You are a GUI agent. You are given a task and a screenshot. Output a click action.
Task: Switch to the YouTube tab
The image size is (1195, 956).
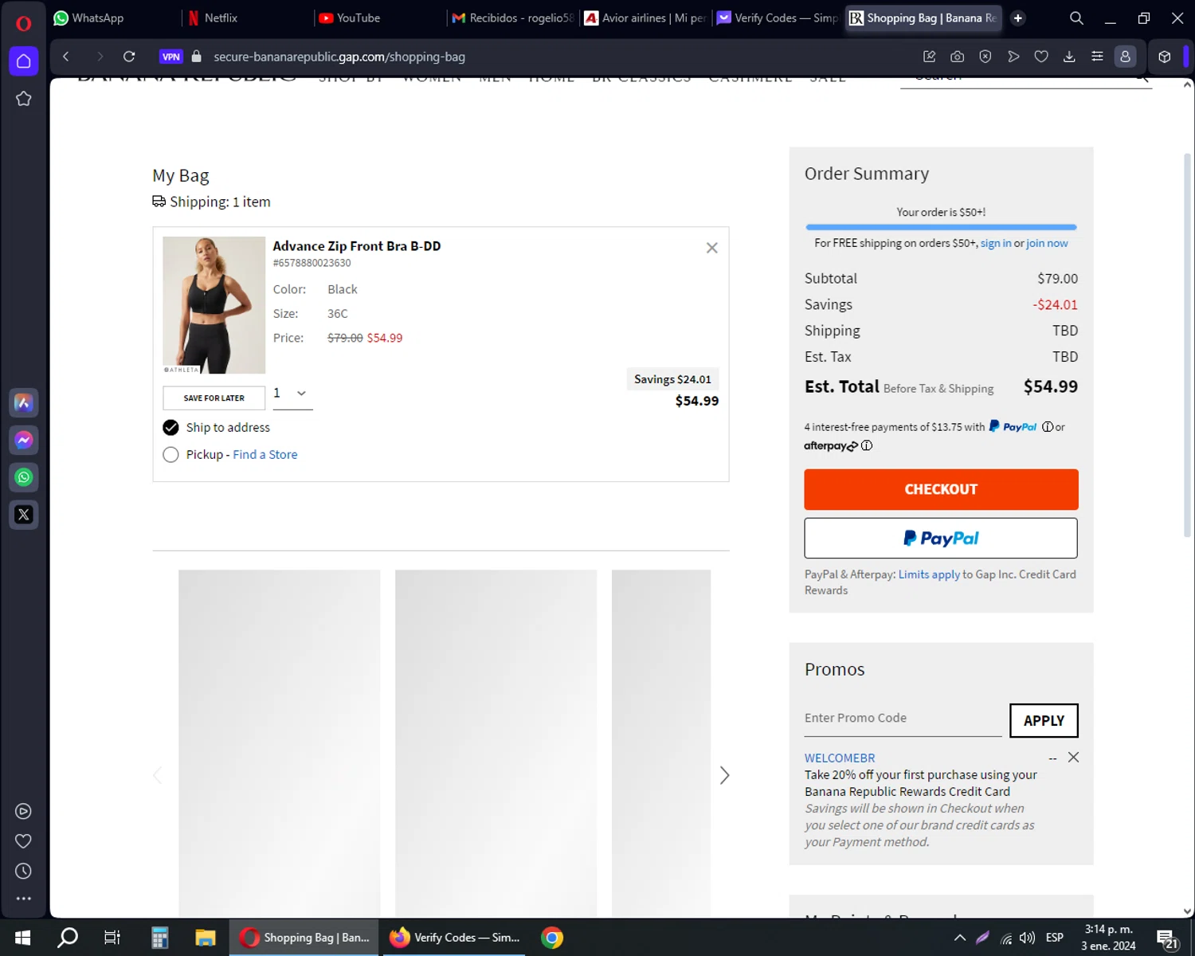pos(378,18)
